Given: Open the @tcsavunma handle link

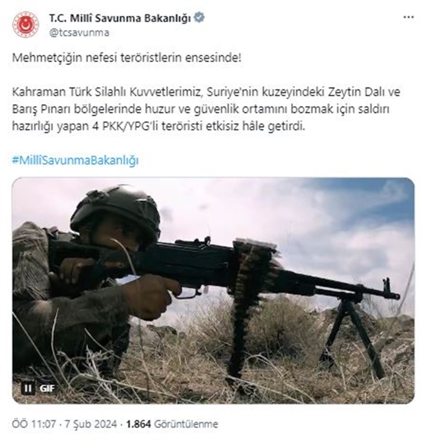Looking at the screenshot, I should click(79, 32).
